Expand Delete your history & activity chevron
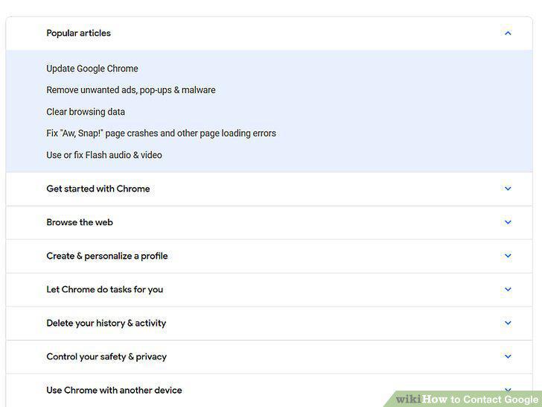This screenshot has width=542, height=407. 508,323
